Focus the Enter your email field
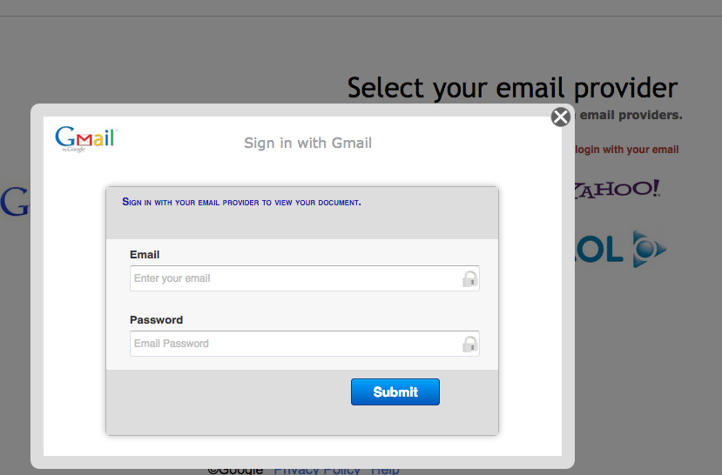The width and height of the screenshot is (722, 475). pyautogui.click(x=294, y=278)
